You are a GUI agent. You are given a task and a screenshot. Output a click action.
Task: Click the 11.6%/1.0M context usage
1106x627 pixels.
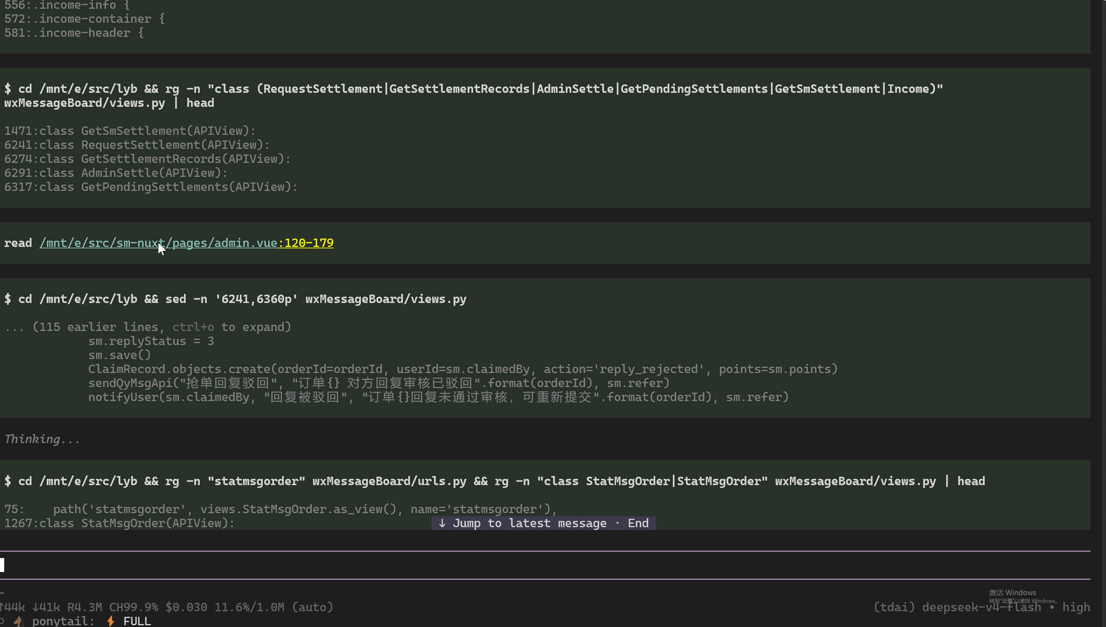coord(250,607)
